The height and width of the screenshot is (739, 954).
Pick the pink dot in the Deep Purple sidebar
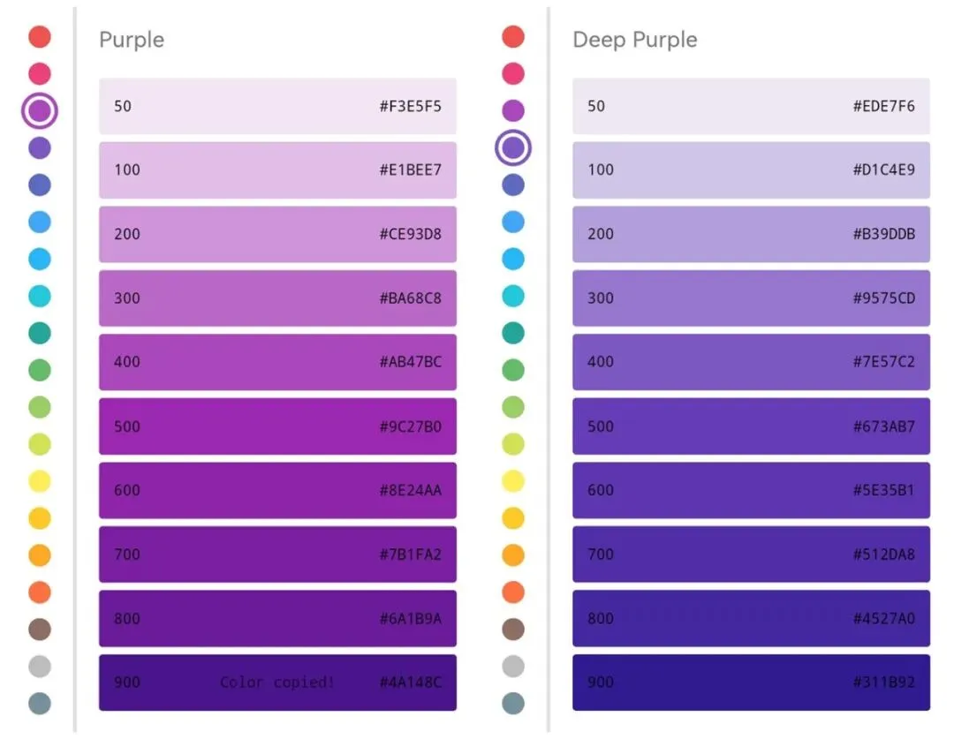coord(513,73)
